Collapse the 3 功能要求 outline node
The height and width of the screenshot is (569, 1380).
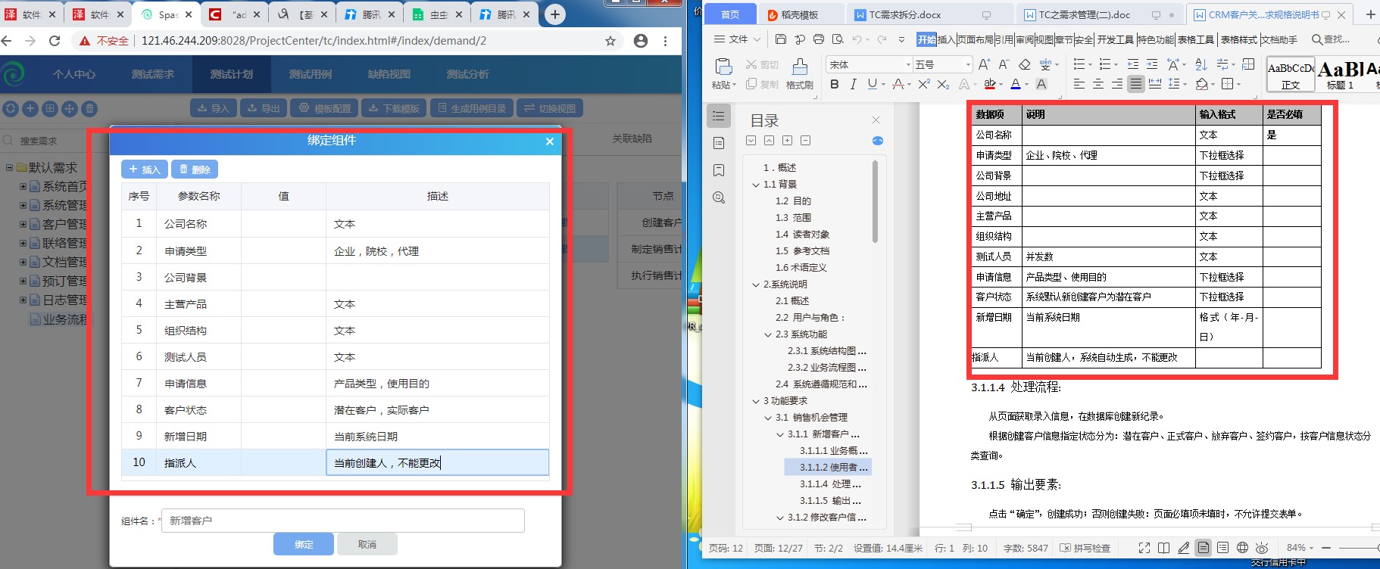coord(756,401)
